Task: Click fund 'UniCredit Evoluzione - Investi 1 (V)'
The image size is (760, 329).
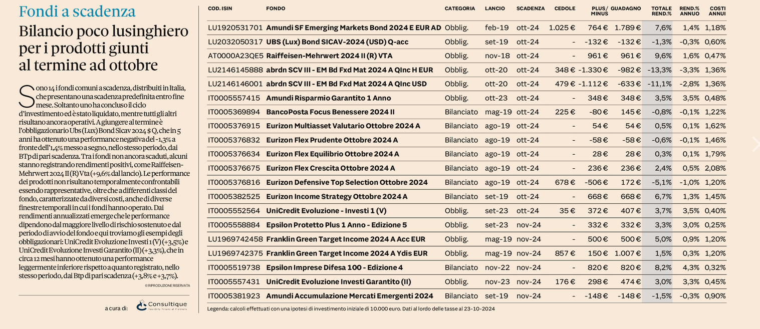Action: pos(327,211)
